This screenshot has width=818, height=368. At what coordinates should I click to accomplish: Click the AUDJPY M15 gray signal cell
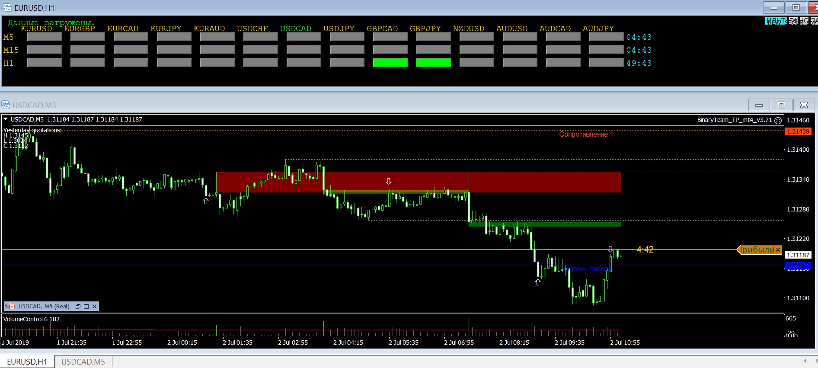(x=607, y=50)
